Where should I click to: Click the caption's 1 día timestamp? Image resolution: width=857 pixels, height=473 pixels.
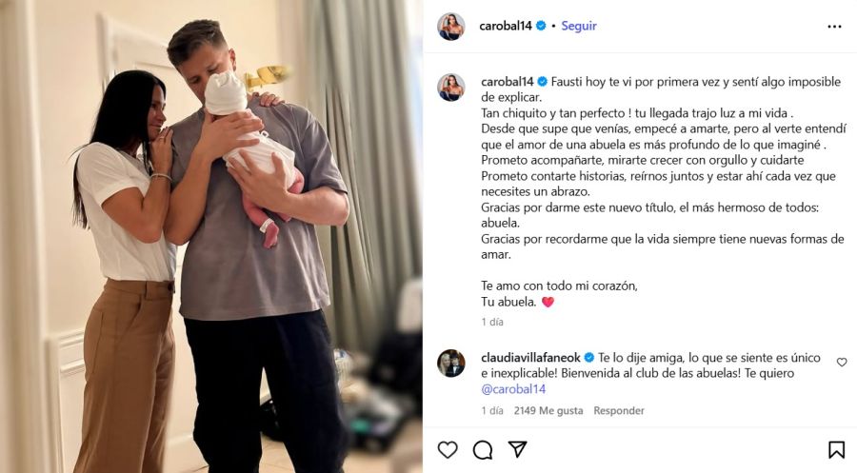point(492,322)
